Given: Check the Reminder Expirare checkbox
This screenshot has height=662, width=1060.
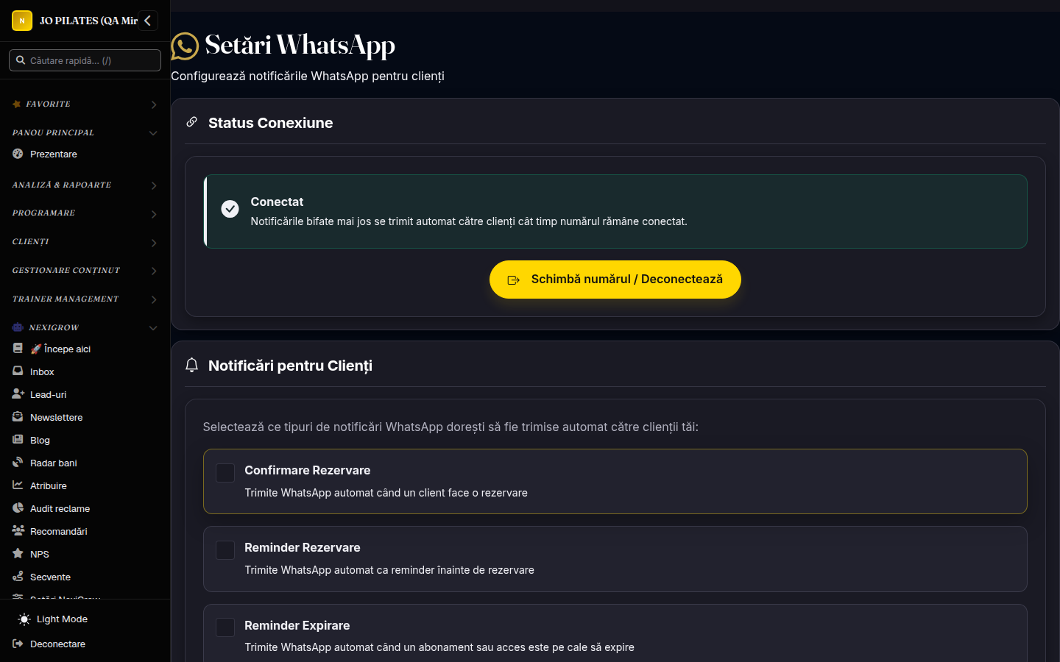Looking at the screenshot, I should pos(225,627).
